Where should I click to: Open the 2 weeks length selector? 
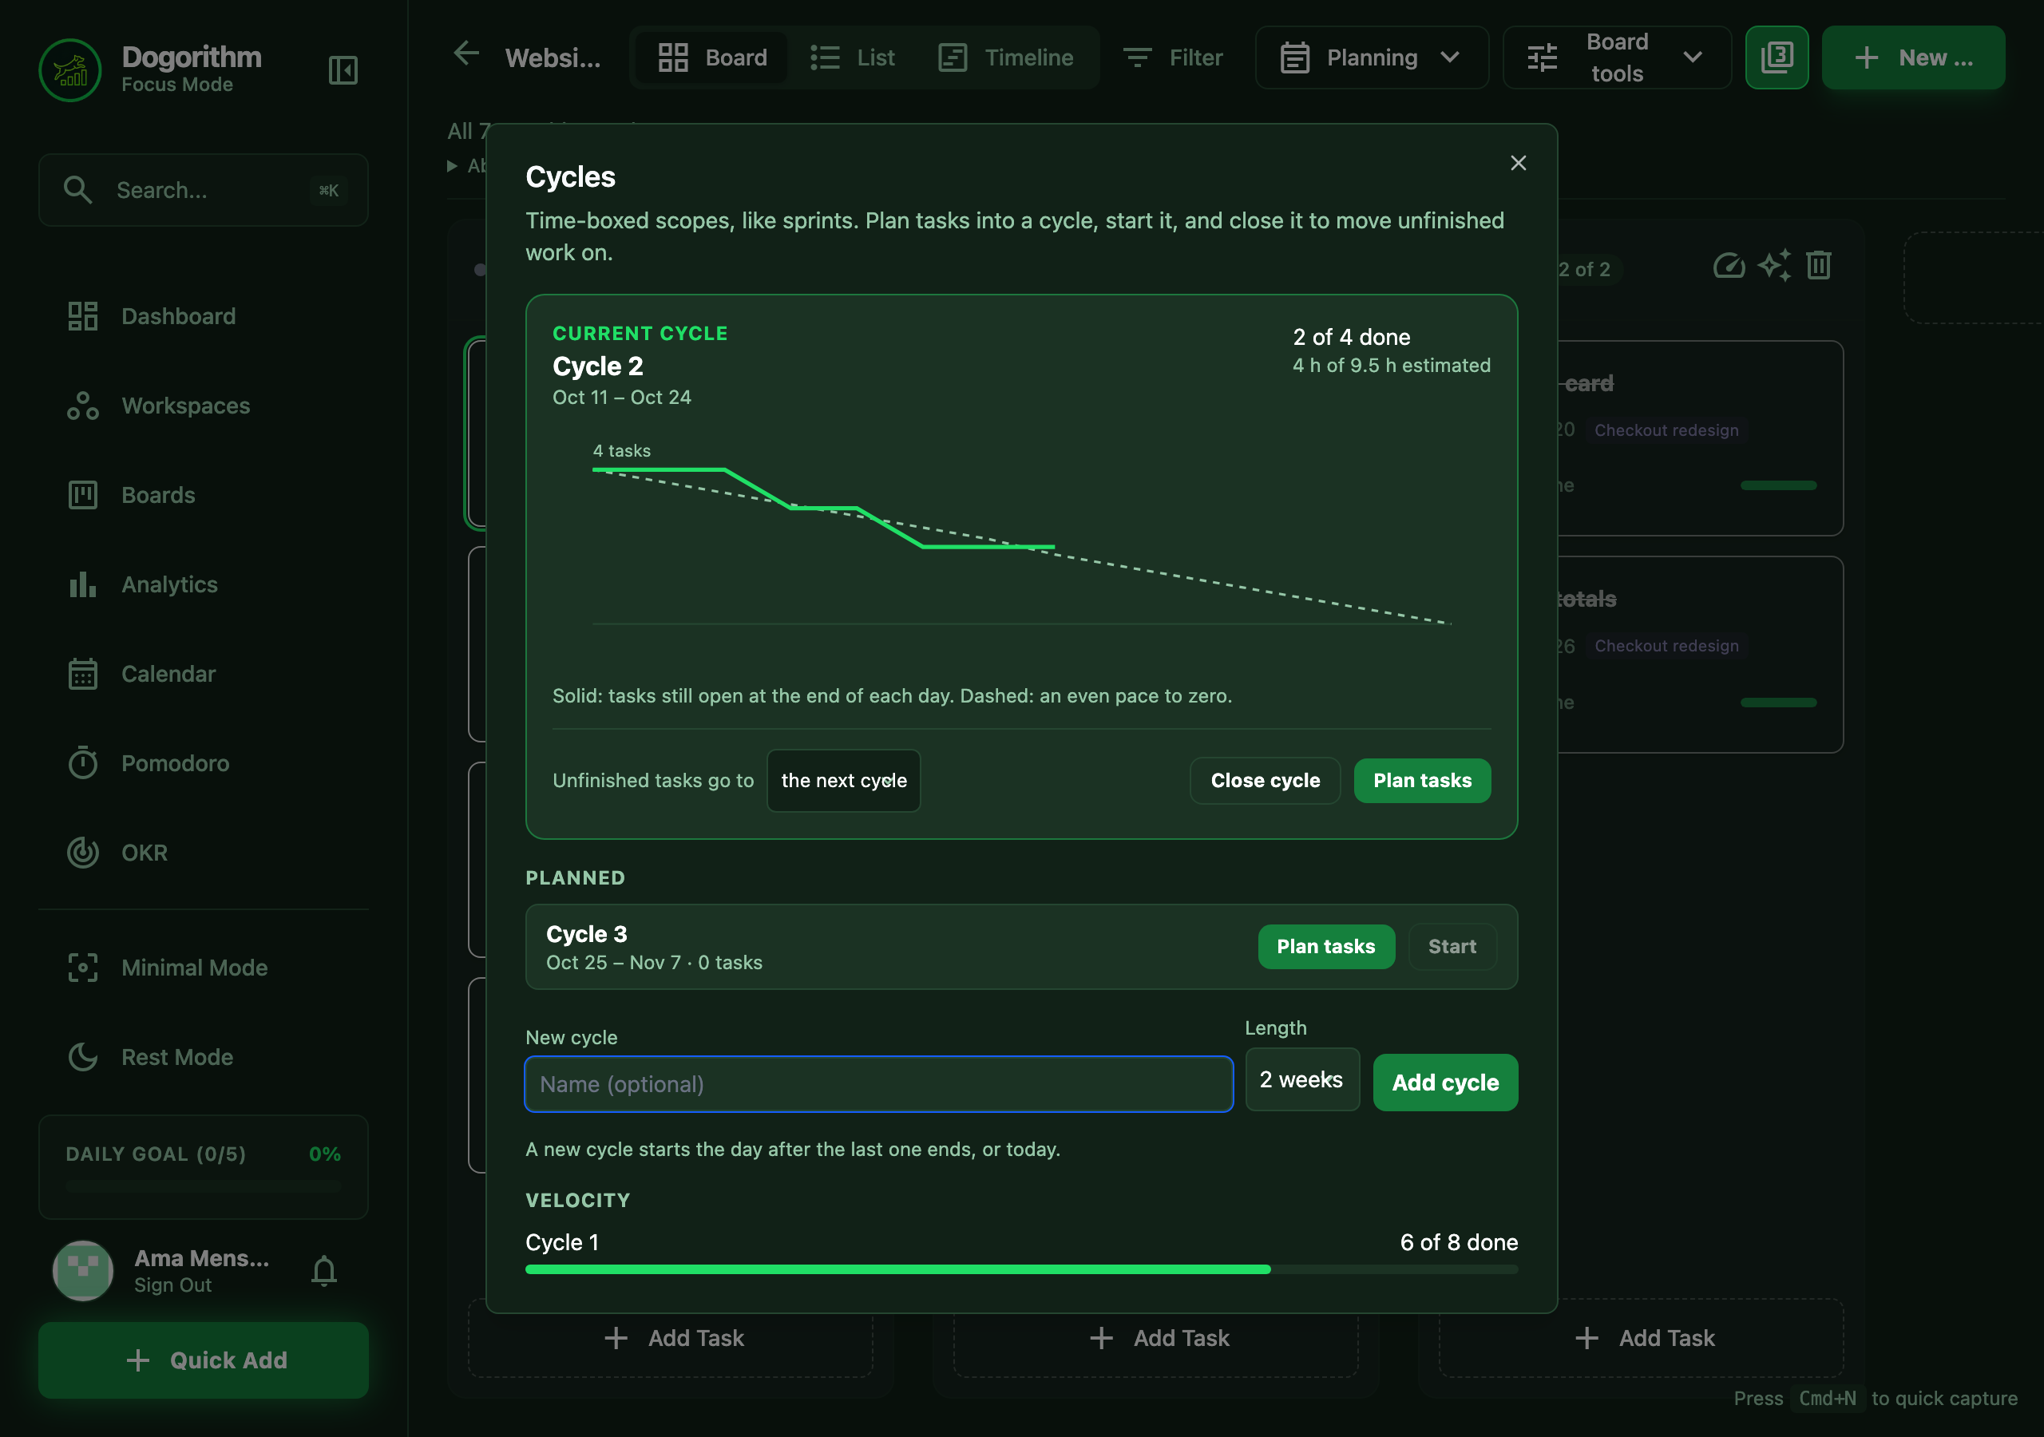1301,1079
